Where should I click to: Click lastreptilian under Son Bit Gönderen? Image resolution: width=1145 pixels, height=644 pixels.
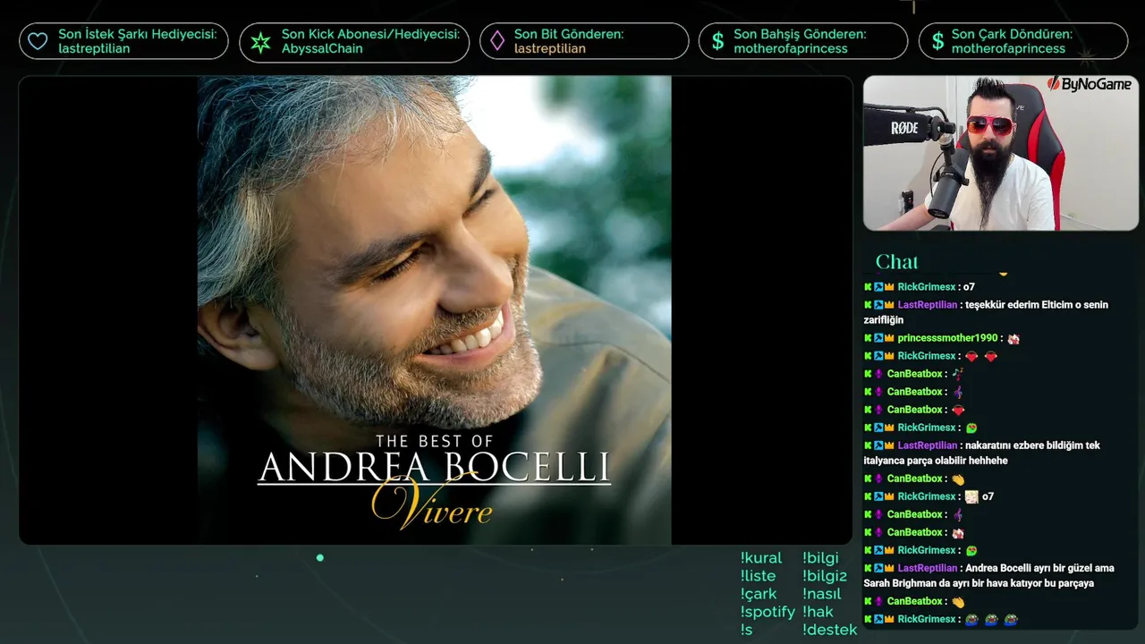(x=550, y=48)
